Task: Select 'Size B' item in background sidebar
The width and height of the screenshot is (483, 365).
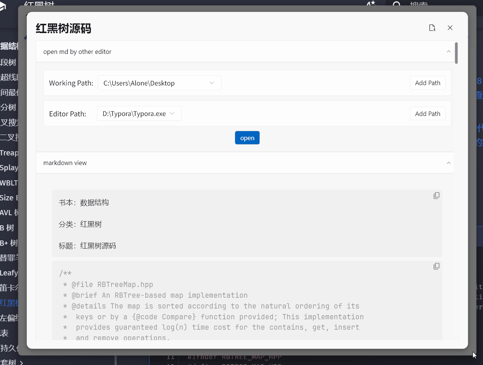Action: [x=9, y=198]
